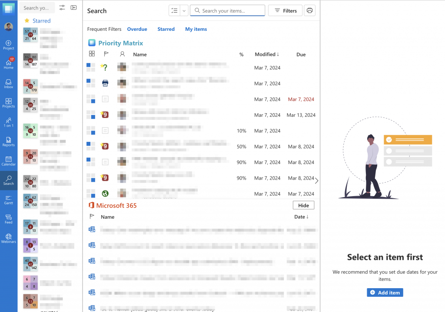Expand the Priority Matrix results arrow
445x312 pixels.
pos(316,181)
